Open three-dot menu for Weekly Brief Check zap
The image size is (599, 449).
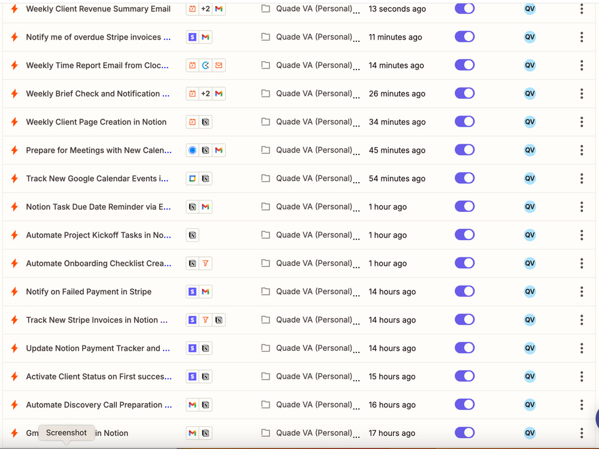[x=582, y=93]
